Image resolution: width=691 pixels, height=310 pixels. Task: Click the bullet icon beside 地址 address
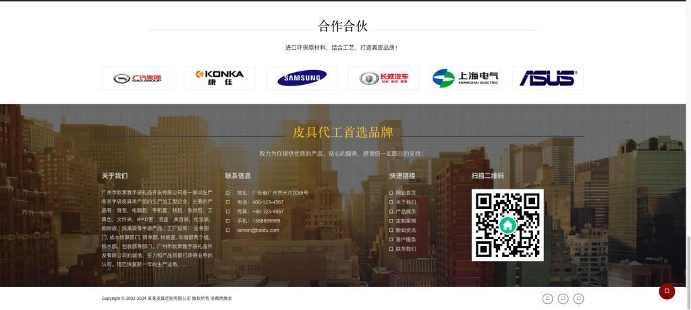(228, 193)
